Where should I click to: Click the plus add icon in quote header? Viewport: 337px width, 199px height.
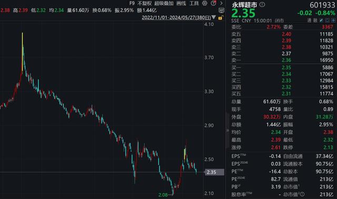point(333,21)
